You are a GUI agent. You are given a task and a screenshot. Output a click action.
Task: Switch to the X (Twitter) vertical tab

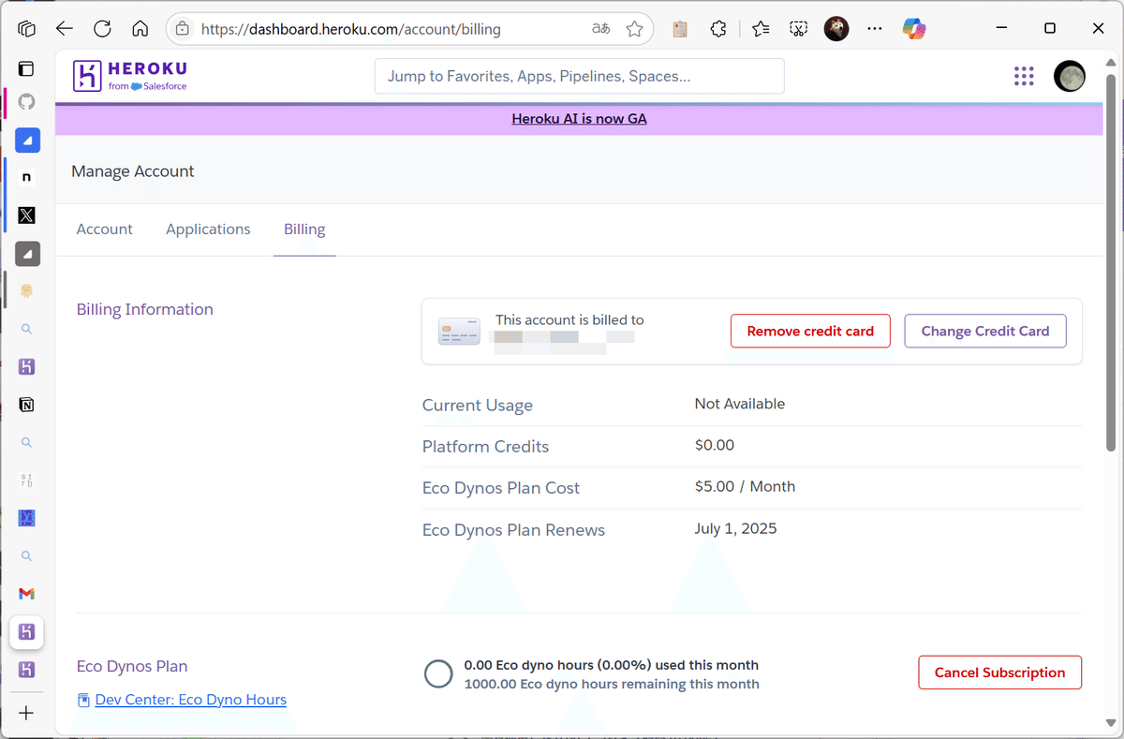coord(26,215)
